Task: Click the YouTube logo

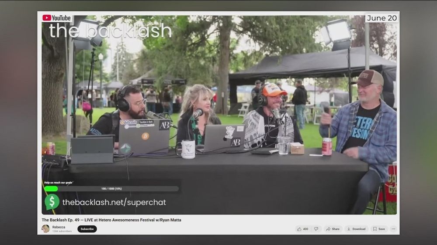Action: [x=56, y=18]
